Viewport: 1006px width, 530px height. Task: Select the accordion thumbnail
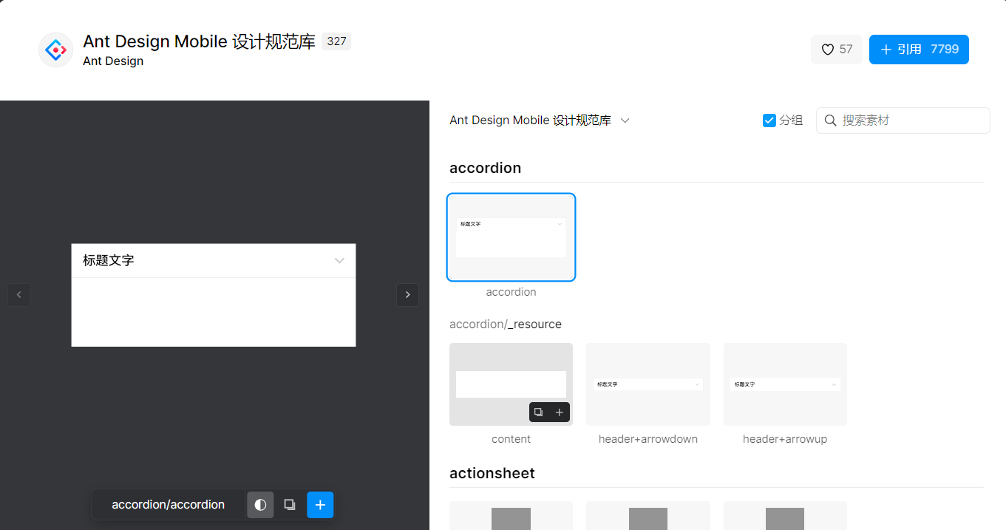pos(511,237)
